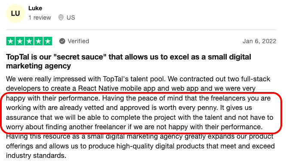This screenshot has width=286, height=163.
Task: Click the '1 review' count text
Action: click(40, 18)
